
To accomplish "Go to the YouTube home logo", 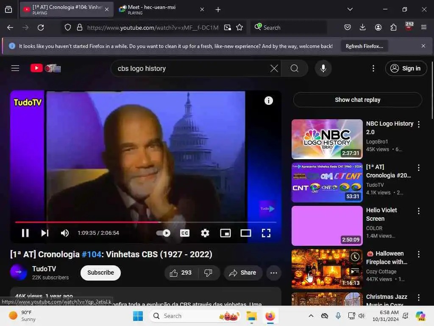I will point(45,68).
